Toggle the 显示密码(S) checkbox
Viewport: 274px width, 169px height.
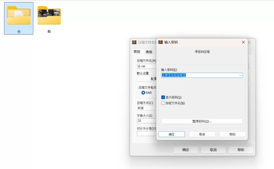[x=163, y=97]
